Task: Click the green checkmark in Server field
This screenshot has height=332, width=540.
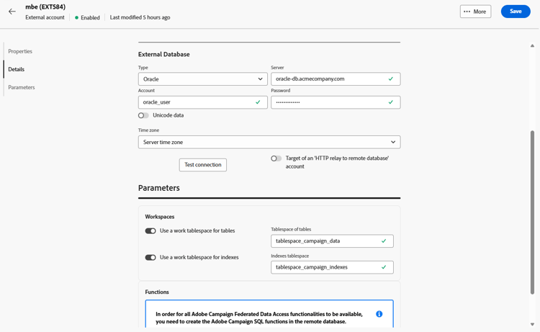Action: (391, 79)
